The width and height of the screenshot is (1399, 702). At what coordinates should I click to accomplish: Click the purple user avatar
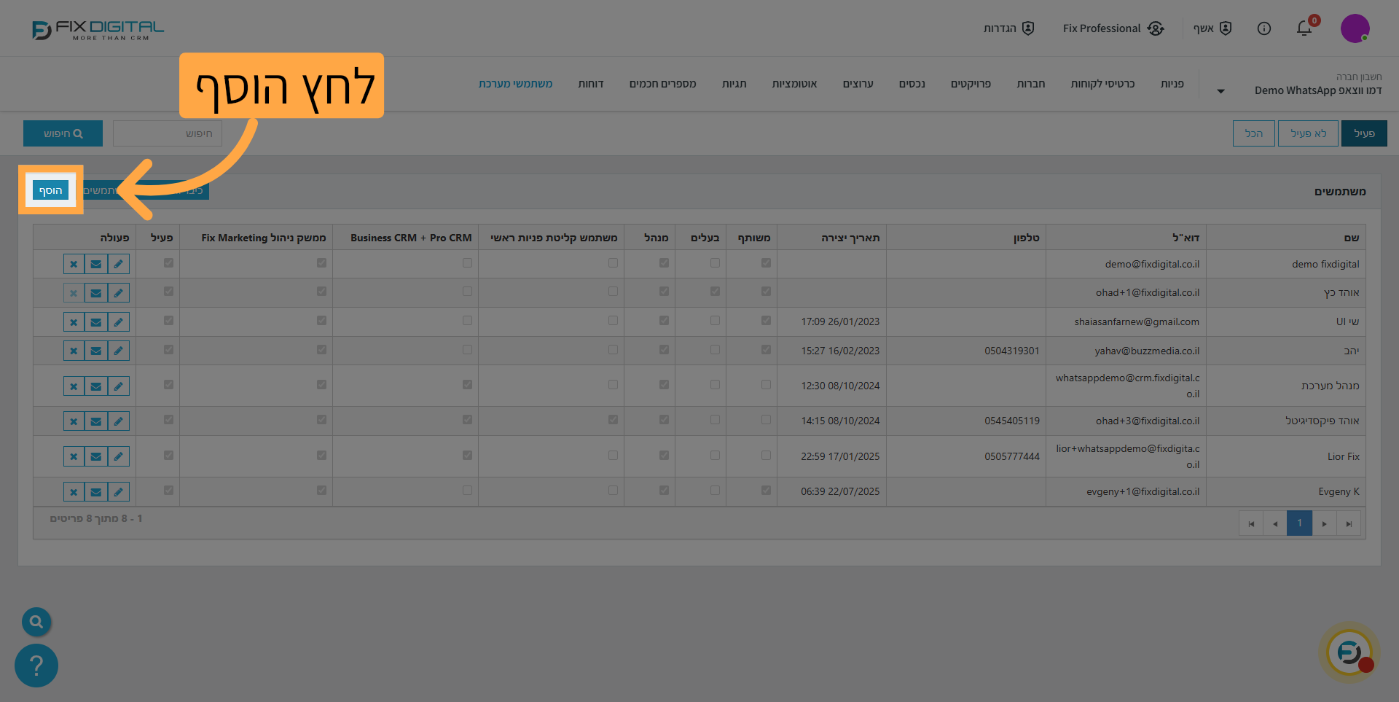coord(1355,28)
